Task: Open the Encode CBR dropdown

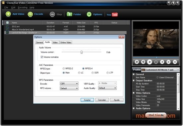Action: 69,84
